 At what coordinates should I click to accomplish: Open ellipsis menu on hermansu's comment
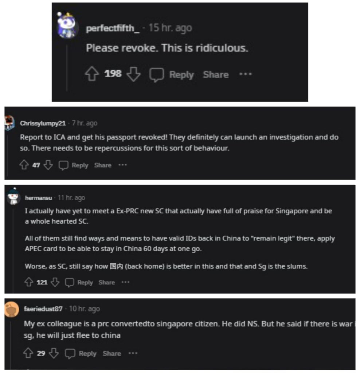[x=125, y=282]
